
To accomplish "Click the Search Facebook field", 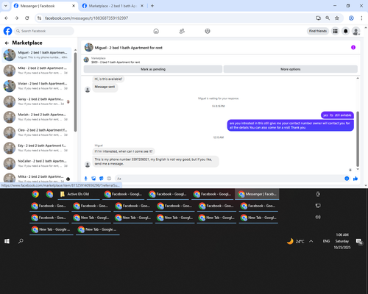I will click(x=44, y=31).
